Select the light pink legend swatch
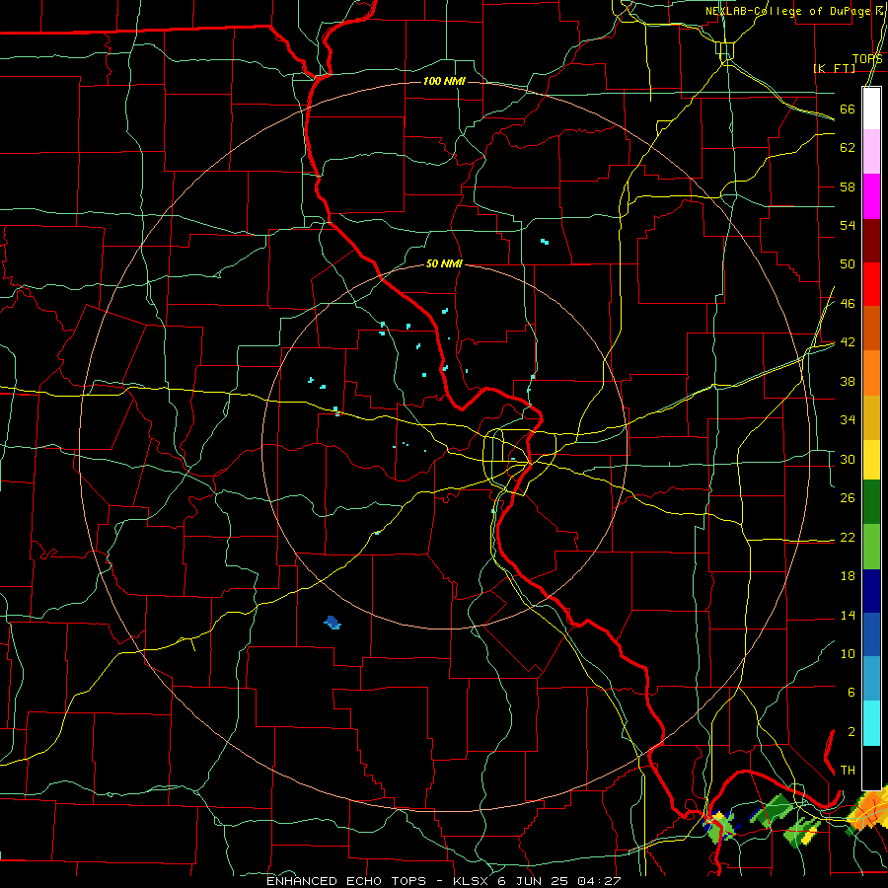888x888 pixels. tap(871, 152)
